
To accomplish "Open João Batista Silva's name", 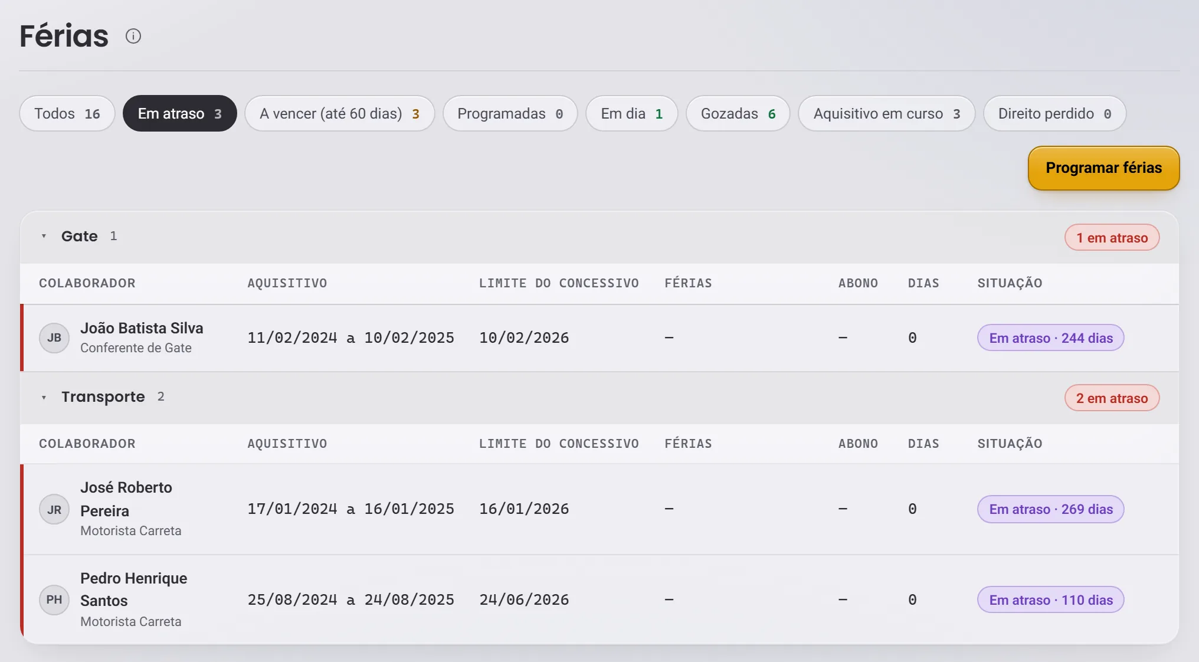I will 142,328.
